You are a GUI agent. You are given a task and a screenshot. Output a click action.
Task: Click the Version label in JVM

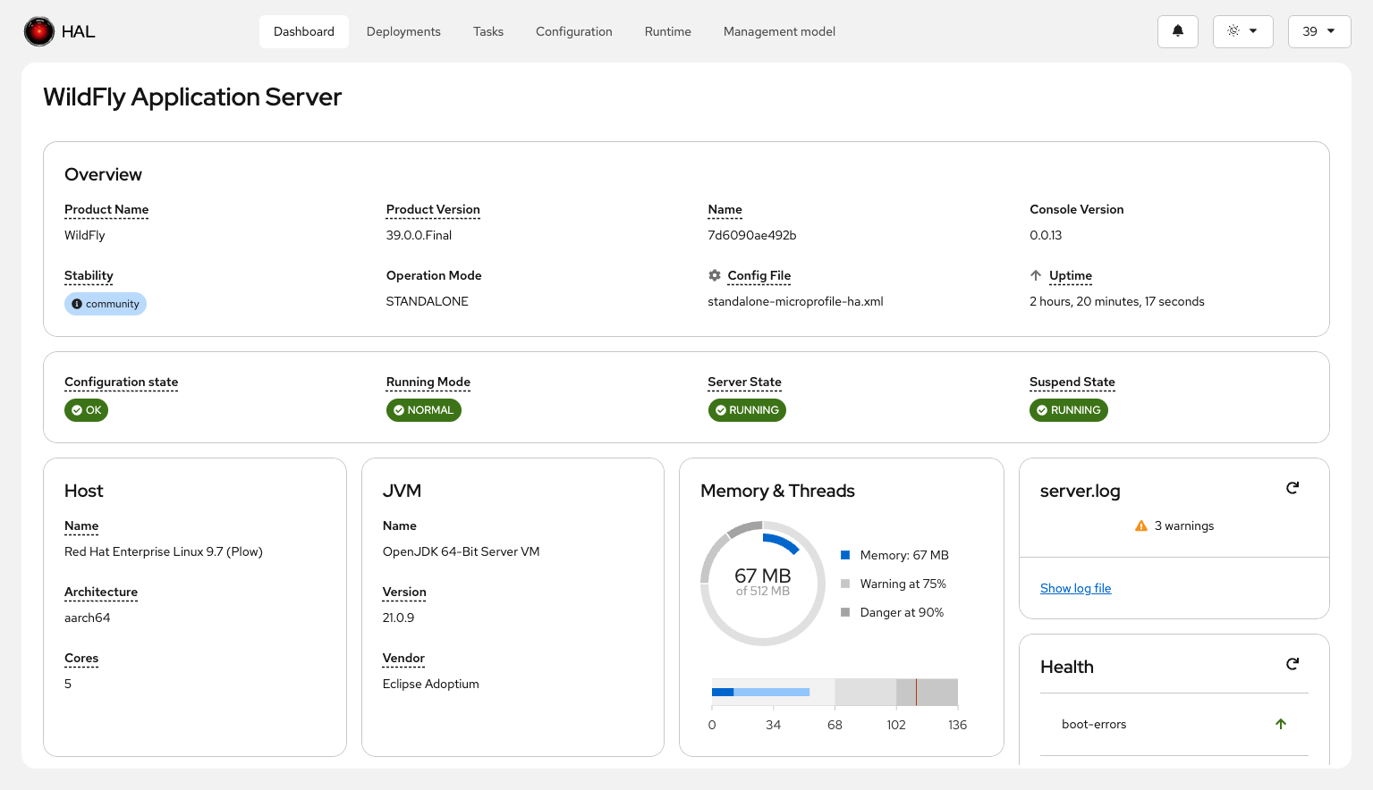[404, 592]
